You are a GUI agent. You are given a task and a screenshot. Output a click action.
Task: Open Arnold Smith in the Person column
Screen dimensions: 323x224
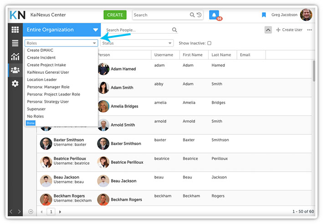tap(123, 125)
